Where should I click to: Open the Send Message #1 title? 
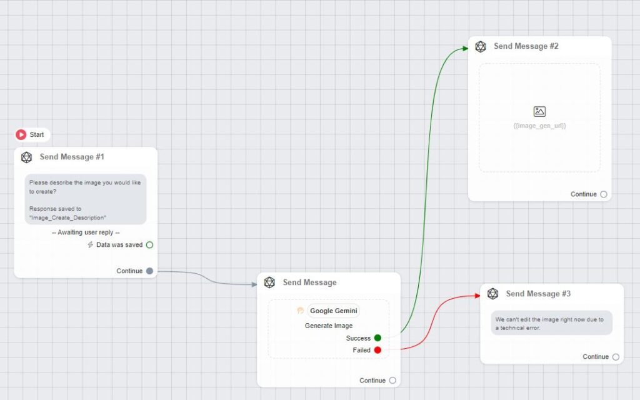72,157
